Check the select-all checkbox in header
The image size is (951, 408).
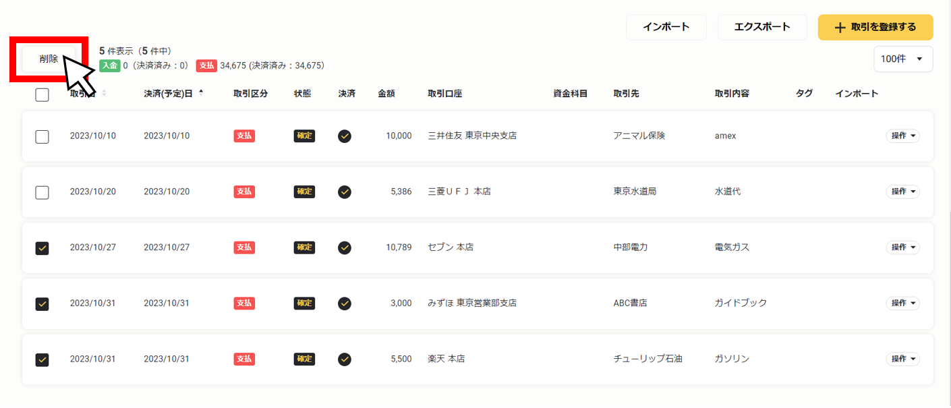click(x=42, y=94)
